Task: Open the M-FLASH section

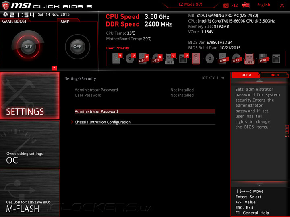Action: [x=30, y=192]
